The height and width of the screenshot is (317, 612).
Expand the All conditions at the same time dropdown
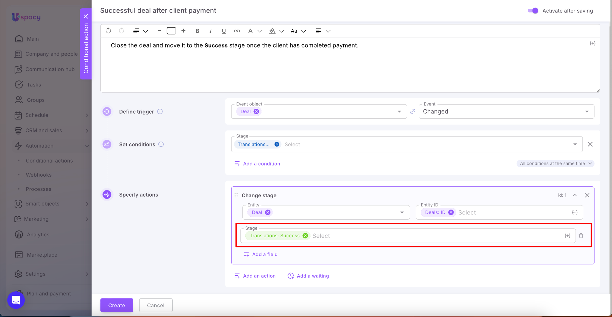[x=555, y=163]
